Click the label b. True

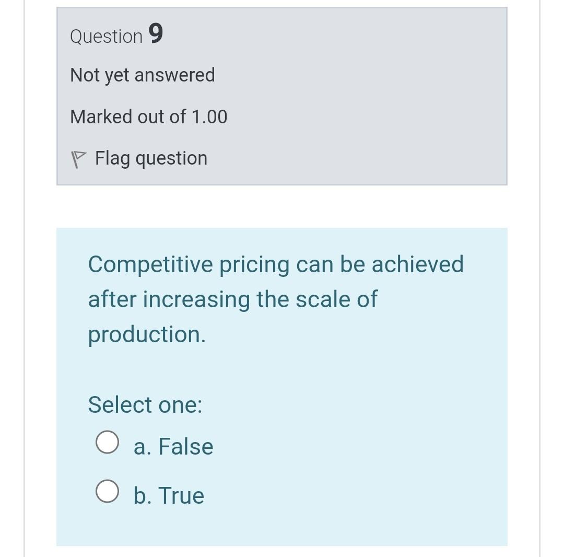pos(168,495)
